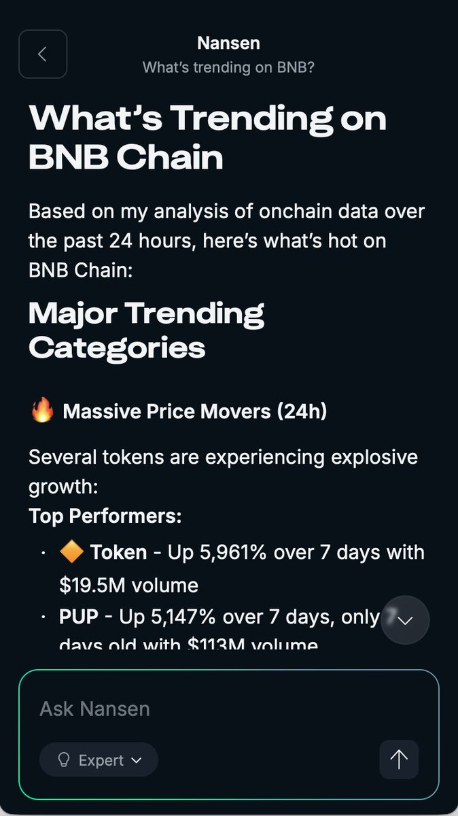Click the onchain data intro paragraph
This screenshot has height=816, width=458.
point(226,241)
